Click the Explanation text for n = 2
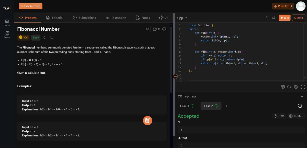 pyautogui.click(x=51, y=109)
